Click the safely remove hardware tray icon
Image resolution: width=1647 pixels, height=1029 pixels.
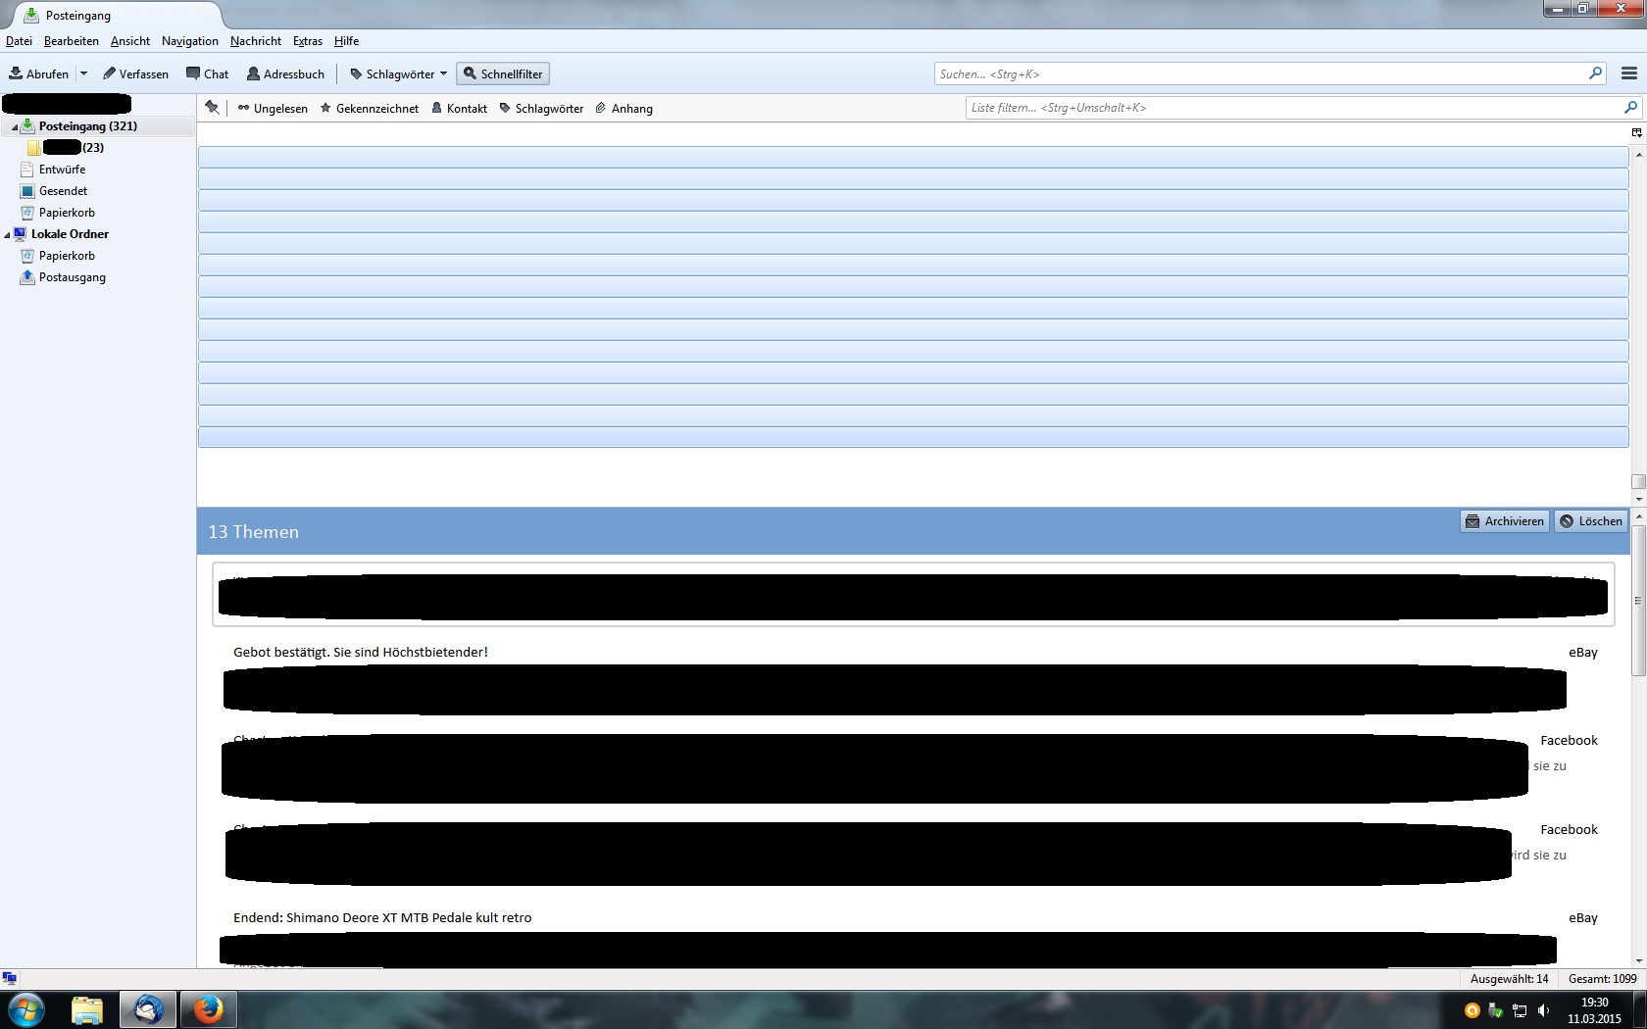click(1496, 1010)
